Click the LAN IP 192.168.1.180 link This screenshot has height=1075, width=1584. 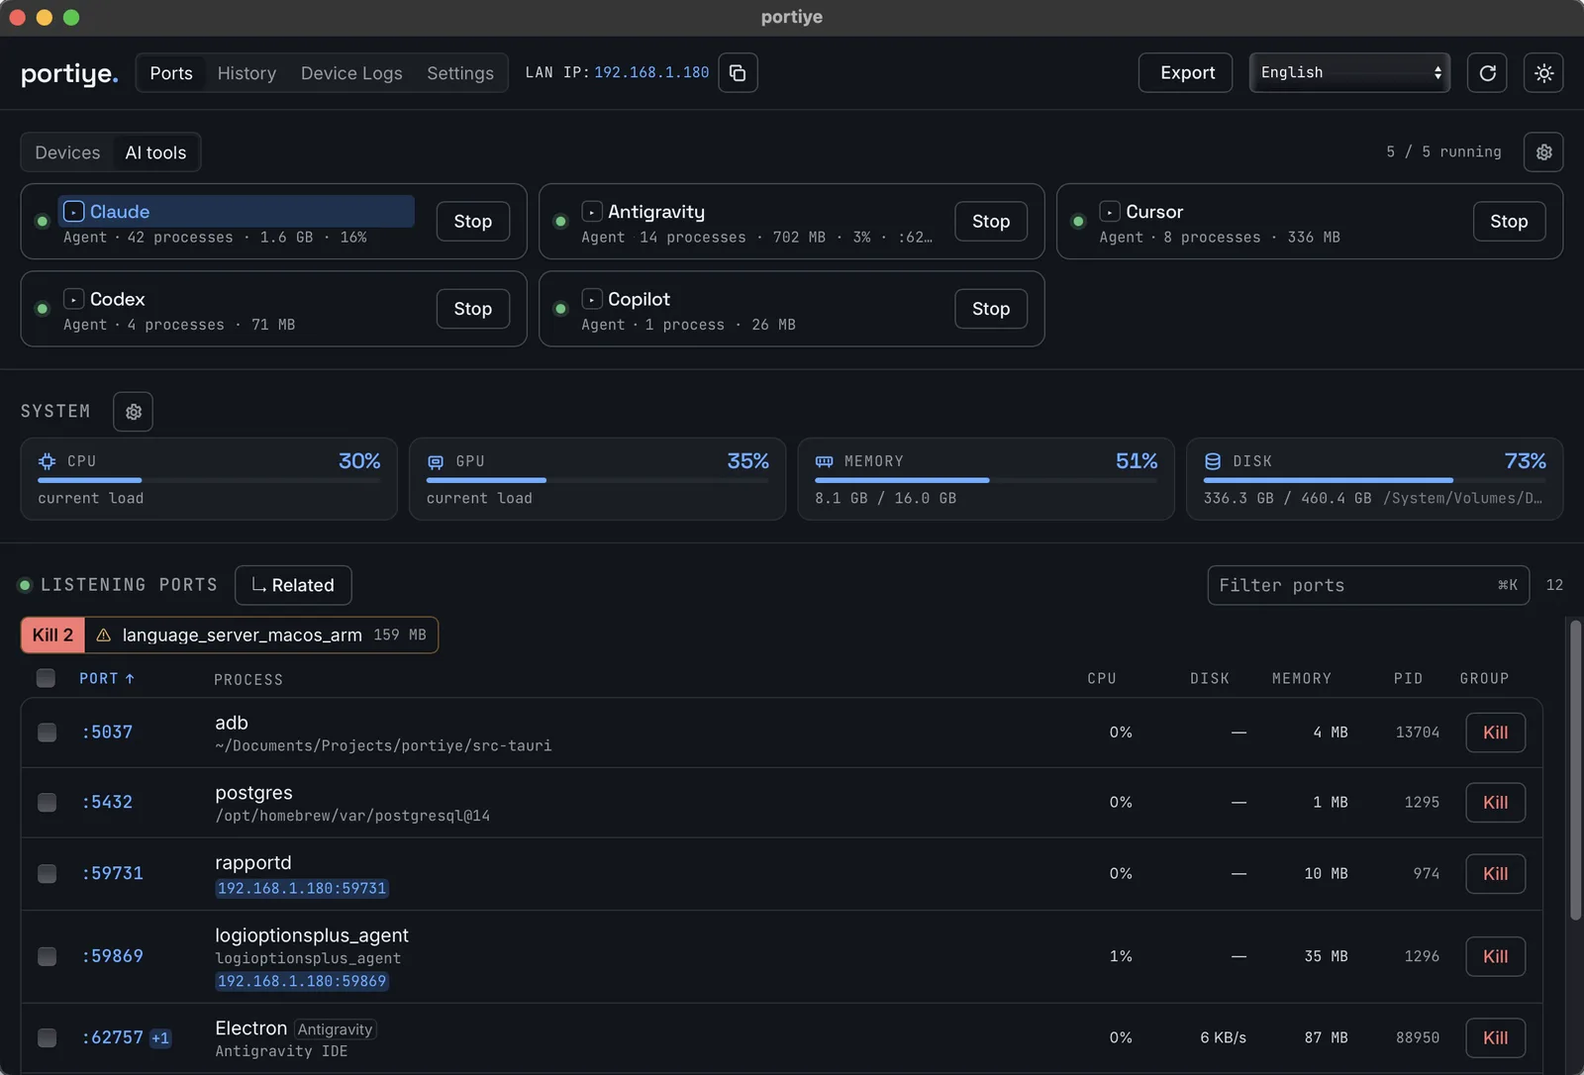click(x=651, y=72)
